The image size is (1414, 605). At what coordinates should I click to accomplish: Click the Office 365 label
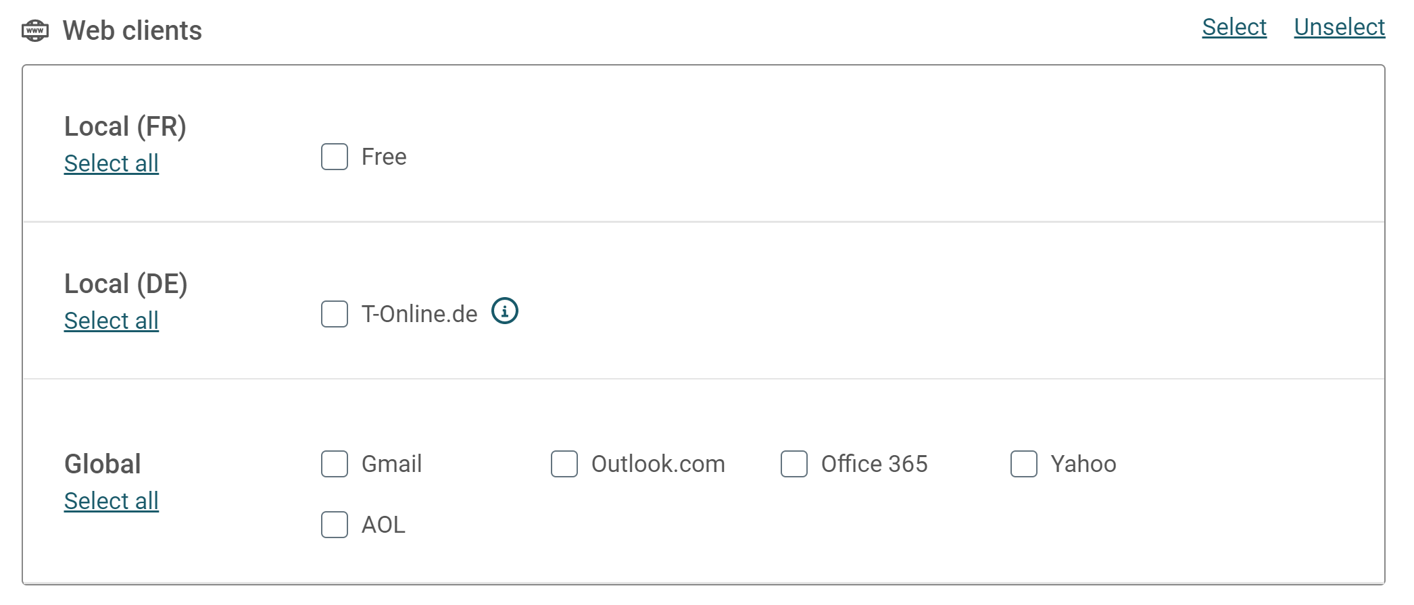coord(875,464)
